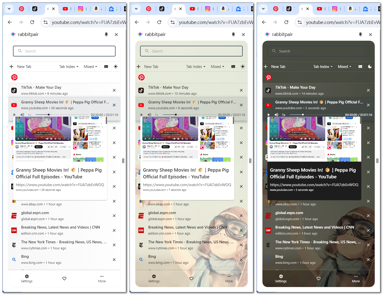Close the CNN tab row in the dark panel
The width and height of the screenshot is (383, 295).
(x=368, y=230)
